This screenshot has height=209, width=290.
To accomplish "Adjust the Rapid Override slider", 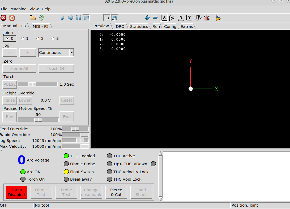I will pos(75,135).
